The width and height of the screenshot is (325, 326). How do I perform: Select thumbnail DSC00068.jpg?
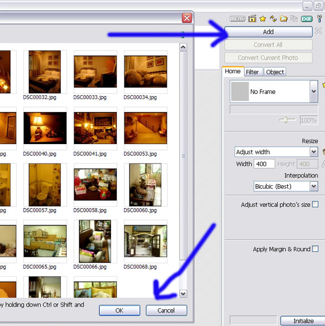(146, 241)
